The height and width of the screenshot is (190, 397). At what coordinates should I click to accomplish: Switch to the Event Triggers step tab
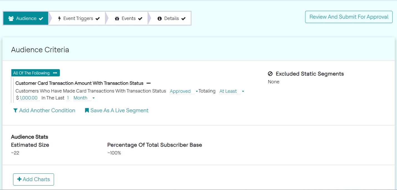[78, 19]
